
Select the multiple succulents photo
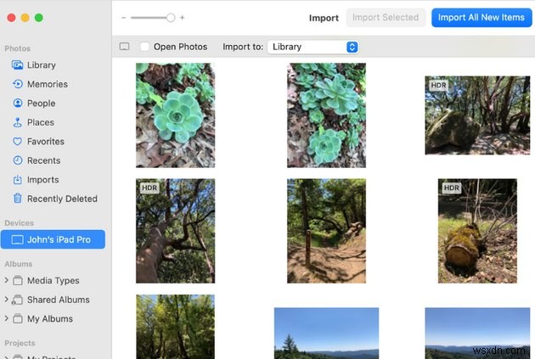click(326, 115)
